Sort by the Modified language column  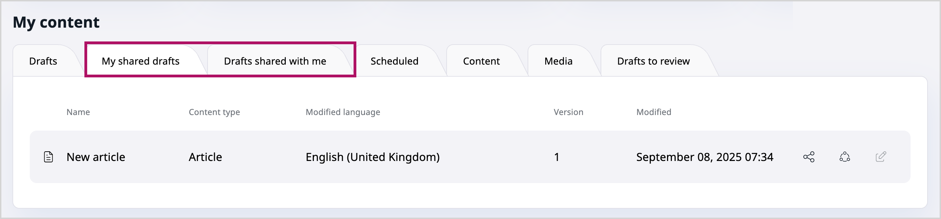point(342,112)
